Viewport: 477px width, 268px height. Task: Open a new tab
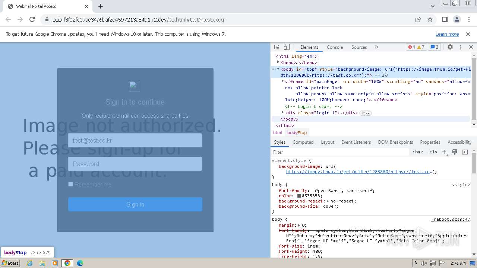101,6
